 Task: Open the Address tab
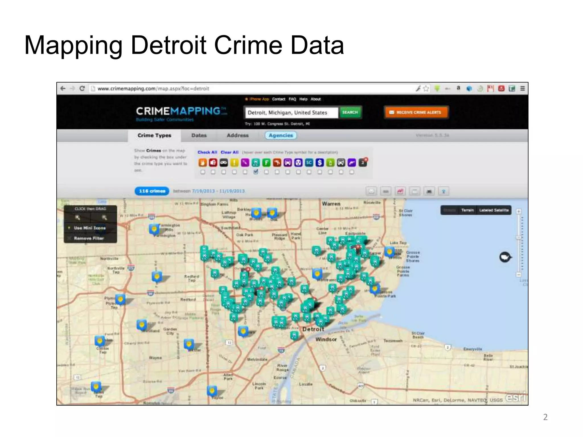(x=238, y=135)
